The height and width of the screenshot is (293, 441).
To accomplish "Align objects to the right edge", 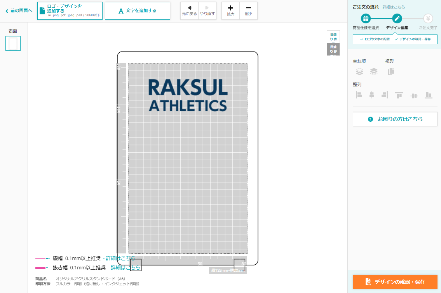I will pyautogui.click(x=385, y=95).
